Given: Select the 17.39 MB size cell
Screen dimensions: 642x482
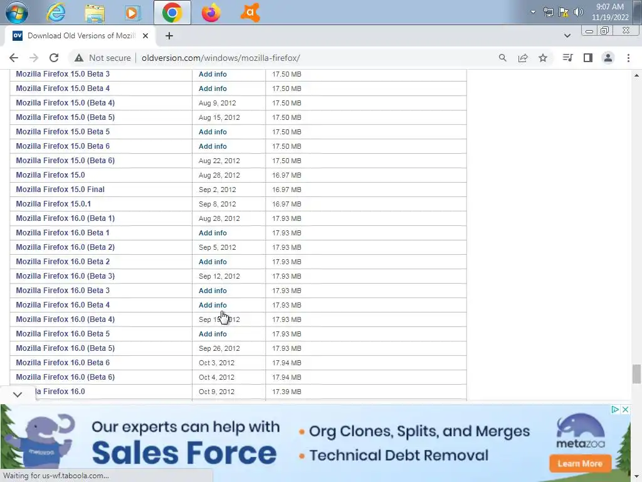Looking at the screenshot, I should click(287, 392).
